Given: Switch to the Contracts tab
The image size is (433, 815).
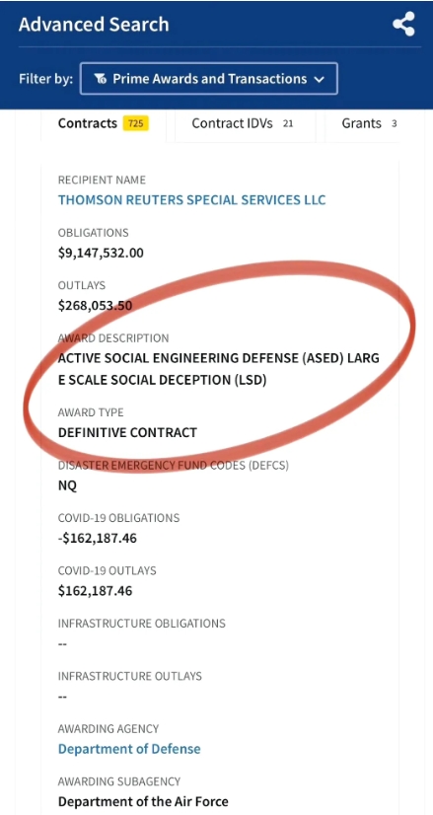Looking at the screenshot, I should coord(104,123).
